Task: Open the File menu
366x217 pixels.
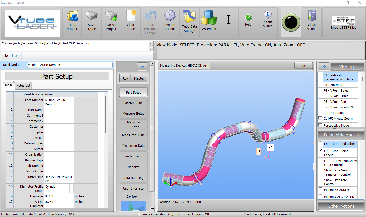Action: 5,56
